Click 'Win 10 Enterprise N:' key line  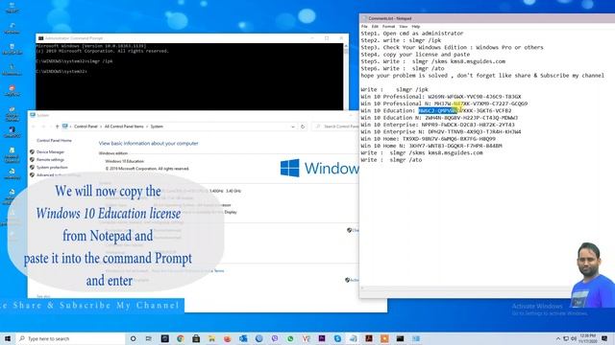(441, 132)
